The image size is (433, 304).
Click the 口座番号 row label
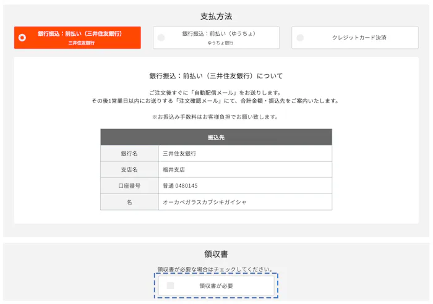129,185
